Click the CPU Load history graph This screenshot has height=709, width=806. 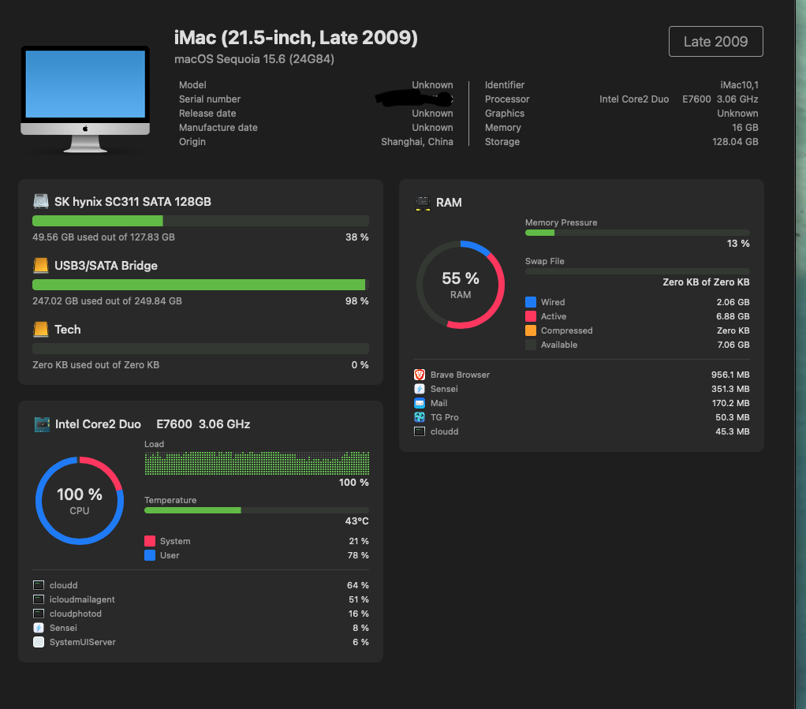coord(256,463)
